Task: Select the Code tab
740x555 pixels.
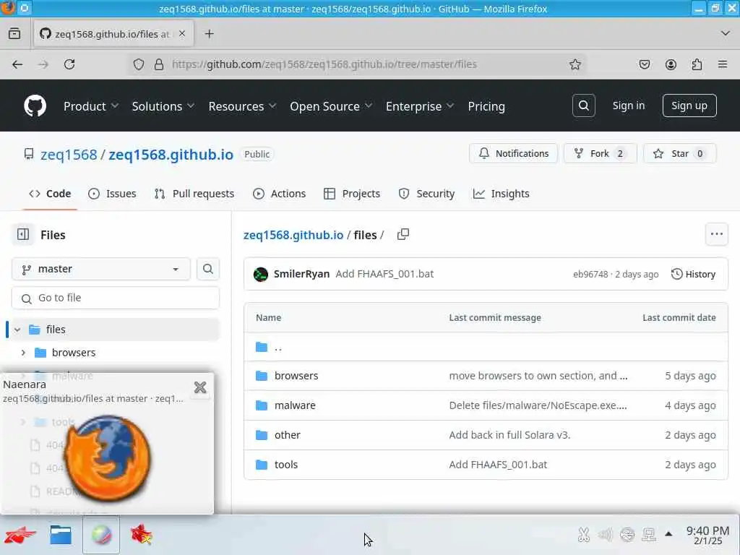Action: (x=50, y=194)
